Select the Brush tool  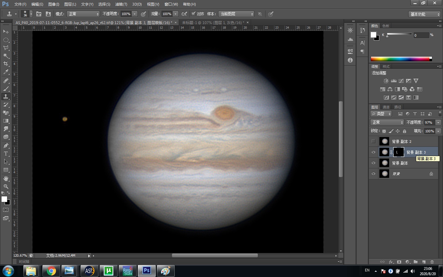(x=6, y=89)
